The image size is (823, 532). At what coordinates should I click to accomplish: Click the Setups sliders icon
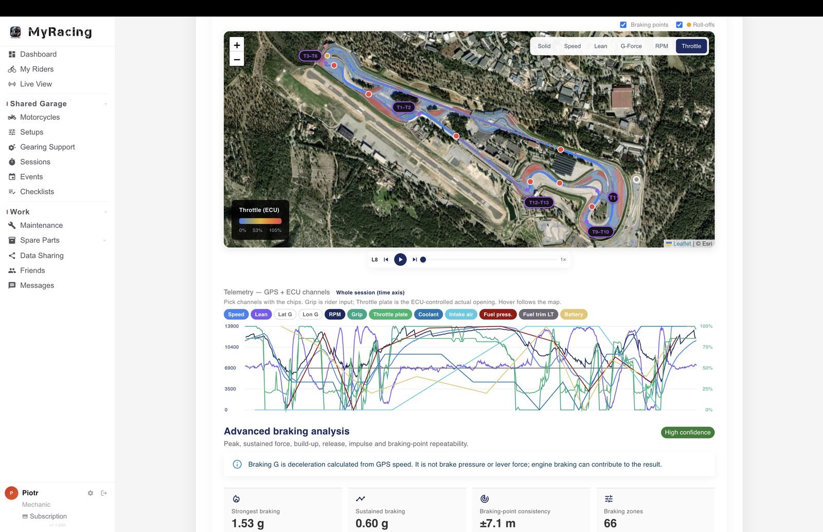12,132
